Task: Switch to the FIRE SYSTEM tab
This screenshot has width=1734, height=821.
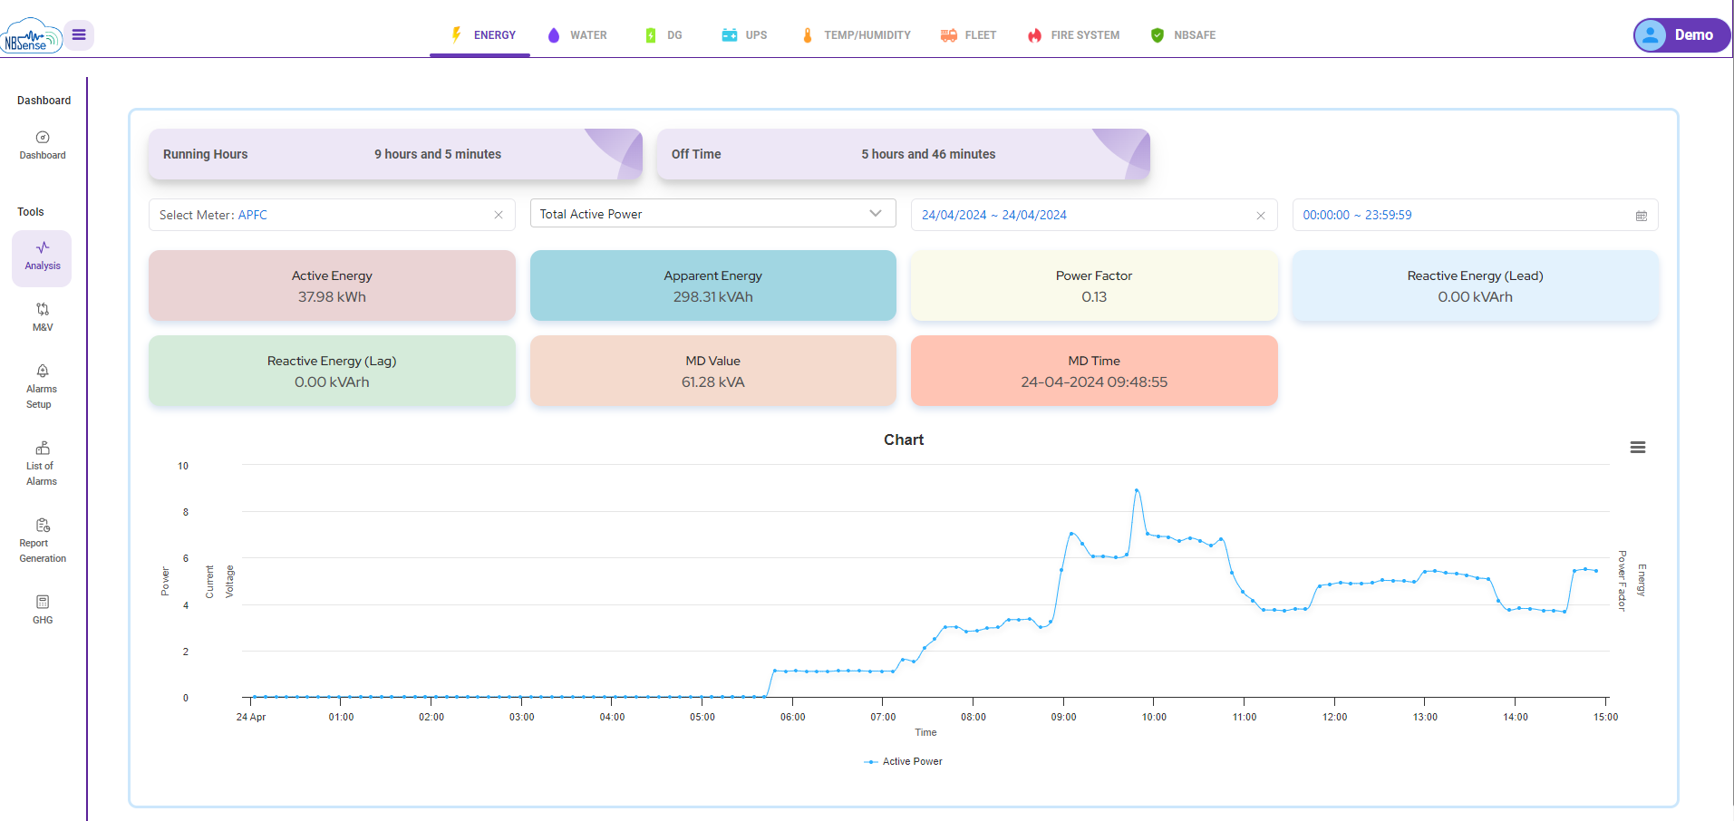Action: 1074,35
